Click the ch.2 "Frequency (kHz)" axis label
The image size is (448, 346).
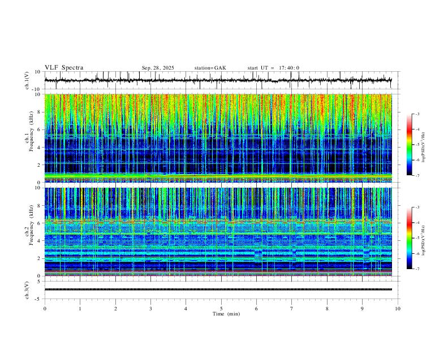click(31, 225)
